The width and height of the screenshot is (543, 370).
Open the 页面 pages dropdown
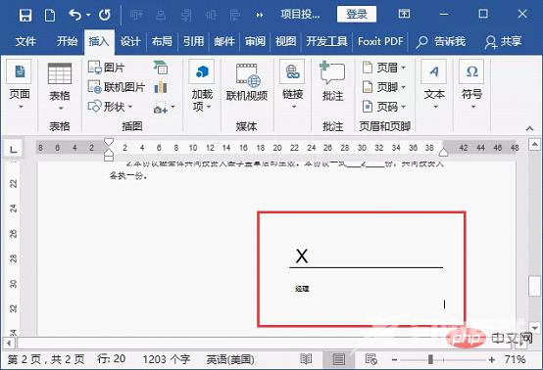[20, 85]
